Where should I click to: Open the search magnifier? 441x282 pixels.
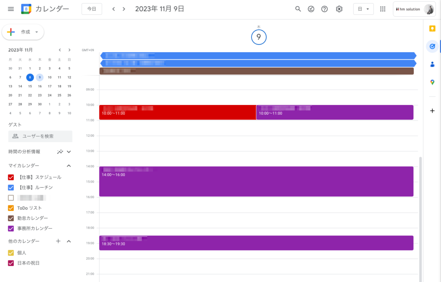(x=298, y=9)
